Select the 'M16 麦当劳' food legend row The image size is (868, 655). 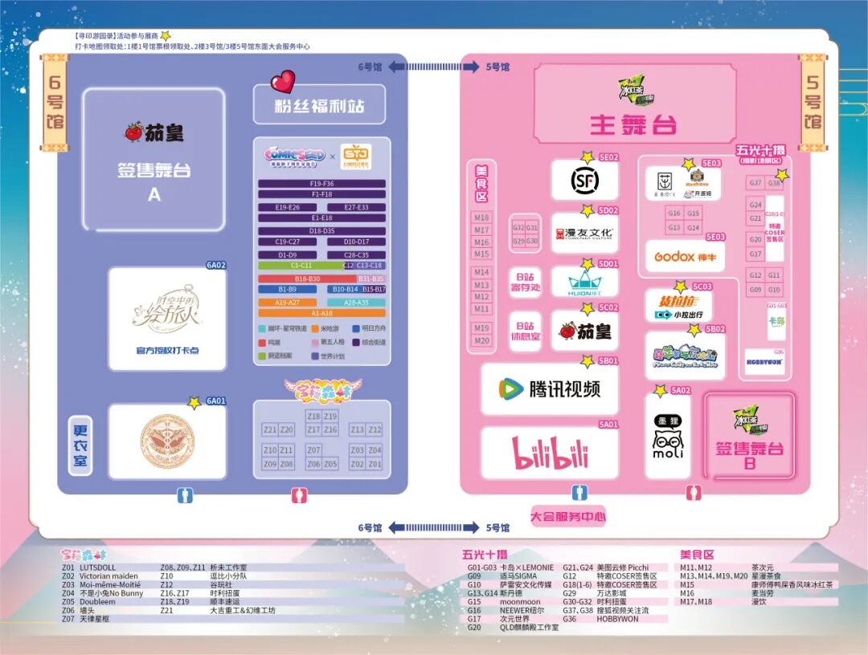pyautogui.click(x=727, y=593)
